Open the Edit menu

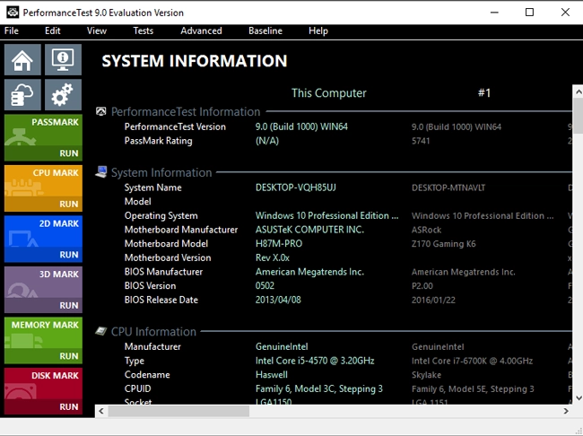[x=52, y=31]
